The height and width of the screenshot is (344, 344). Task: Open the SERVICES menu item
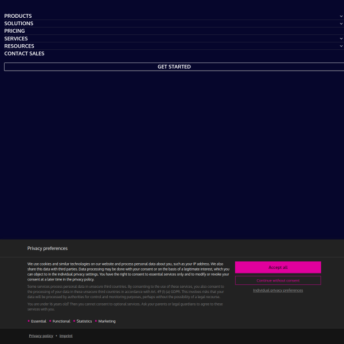coord(16,38)
